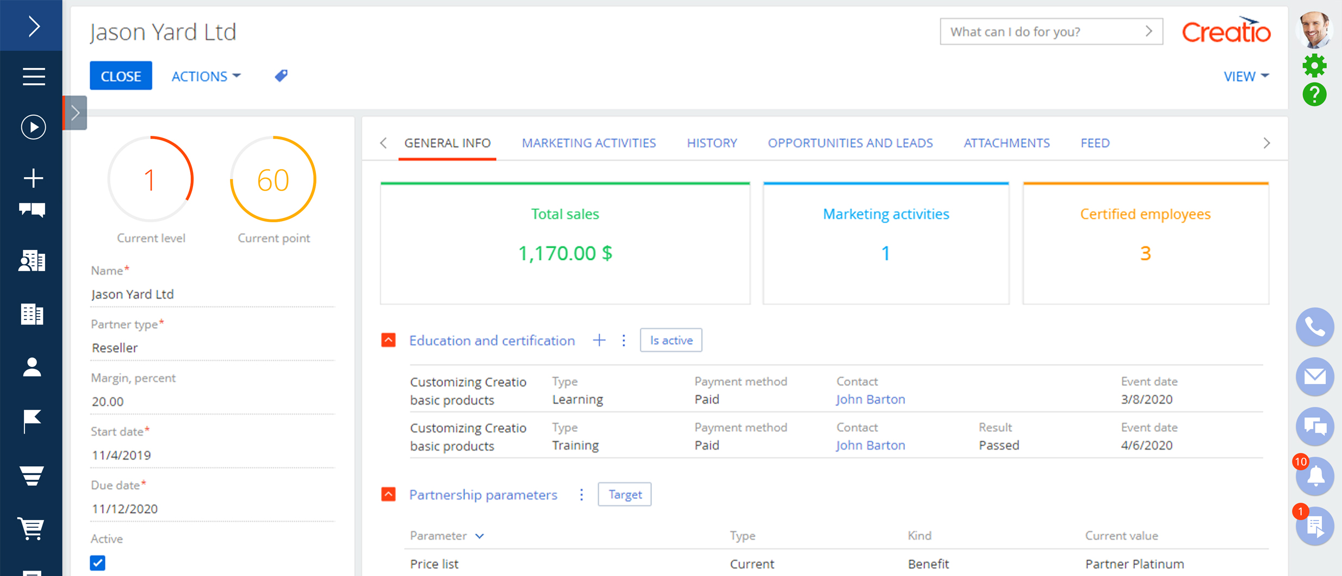Edit the Due date field 11/12/2020
Viewport: 1342px width, 576px height.
point(212,509)
